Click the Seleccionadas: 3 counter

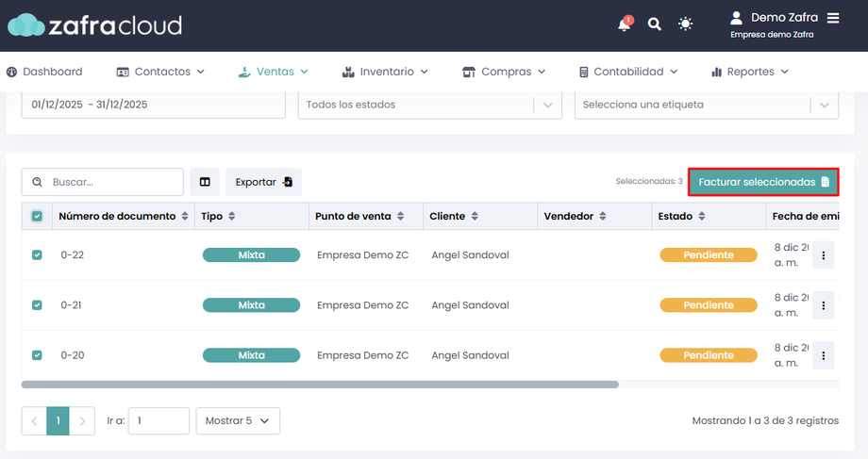pos(649,181)
